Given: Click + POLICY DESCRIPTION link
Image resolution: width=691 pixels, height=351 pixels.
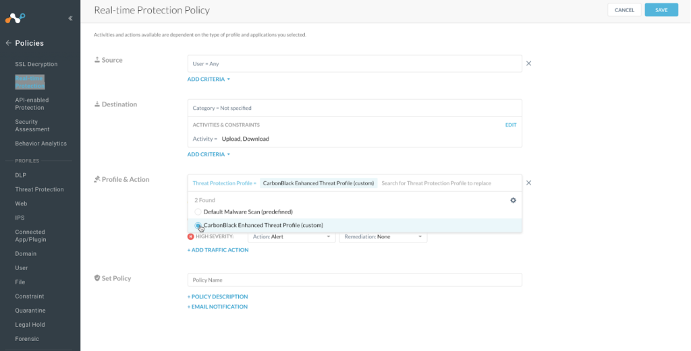Looking at the screenshot, I should pyautogui.click(x=217, y=296).
